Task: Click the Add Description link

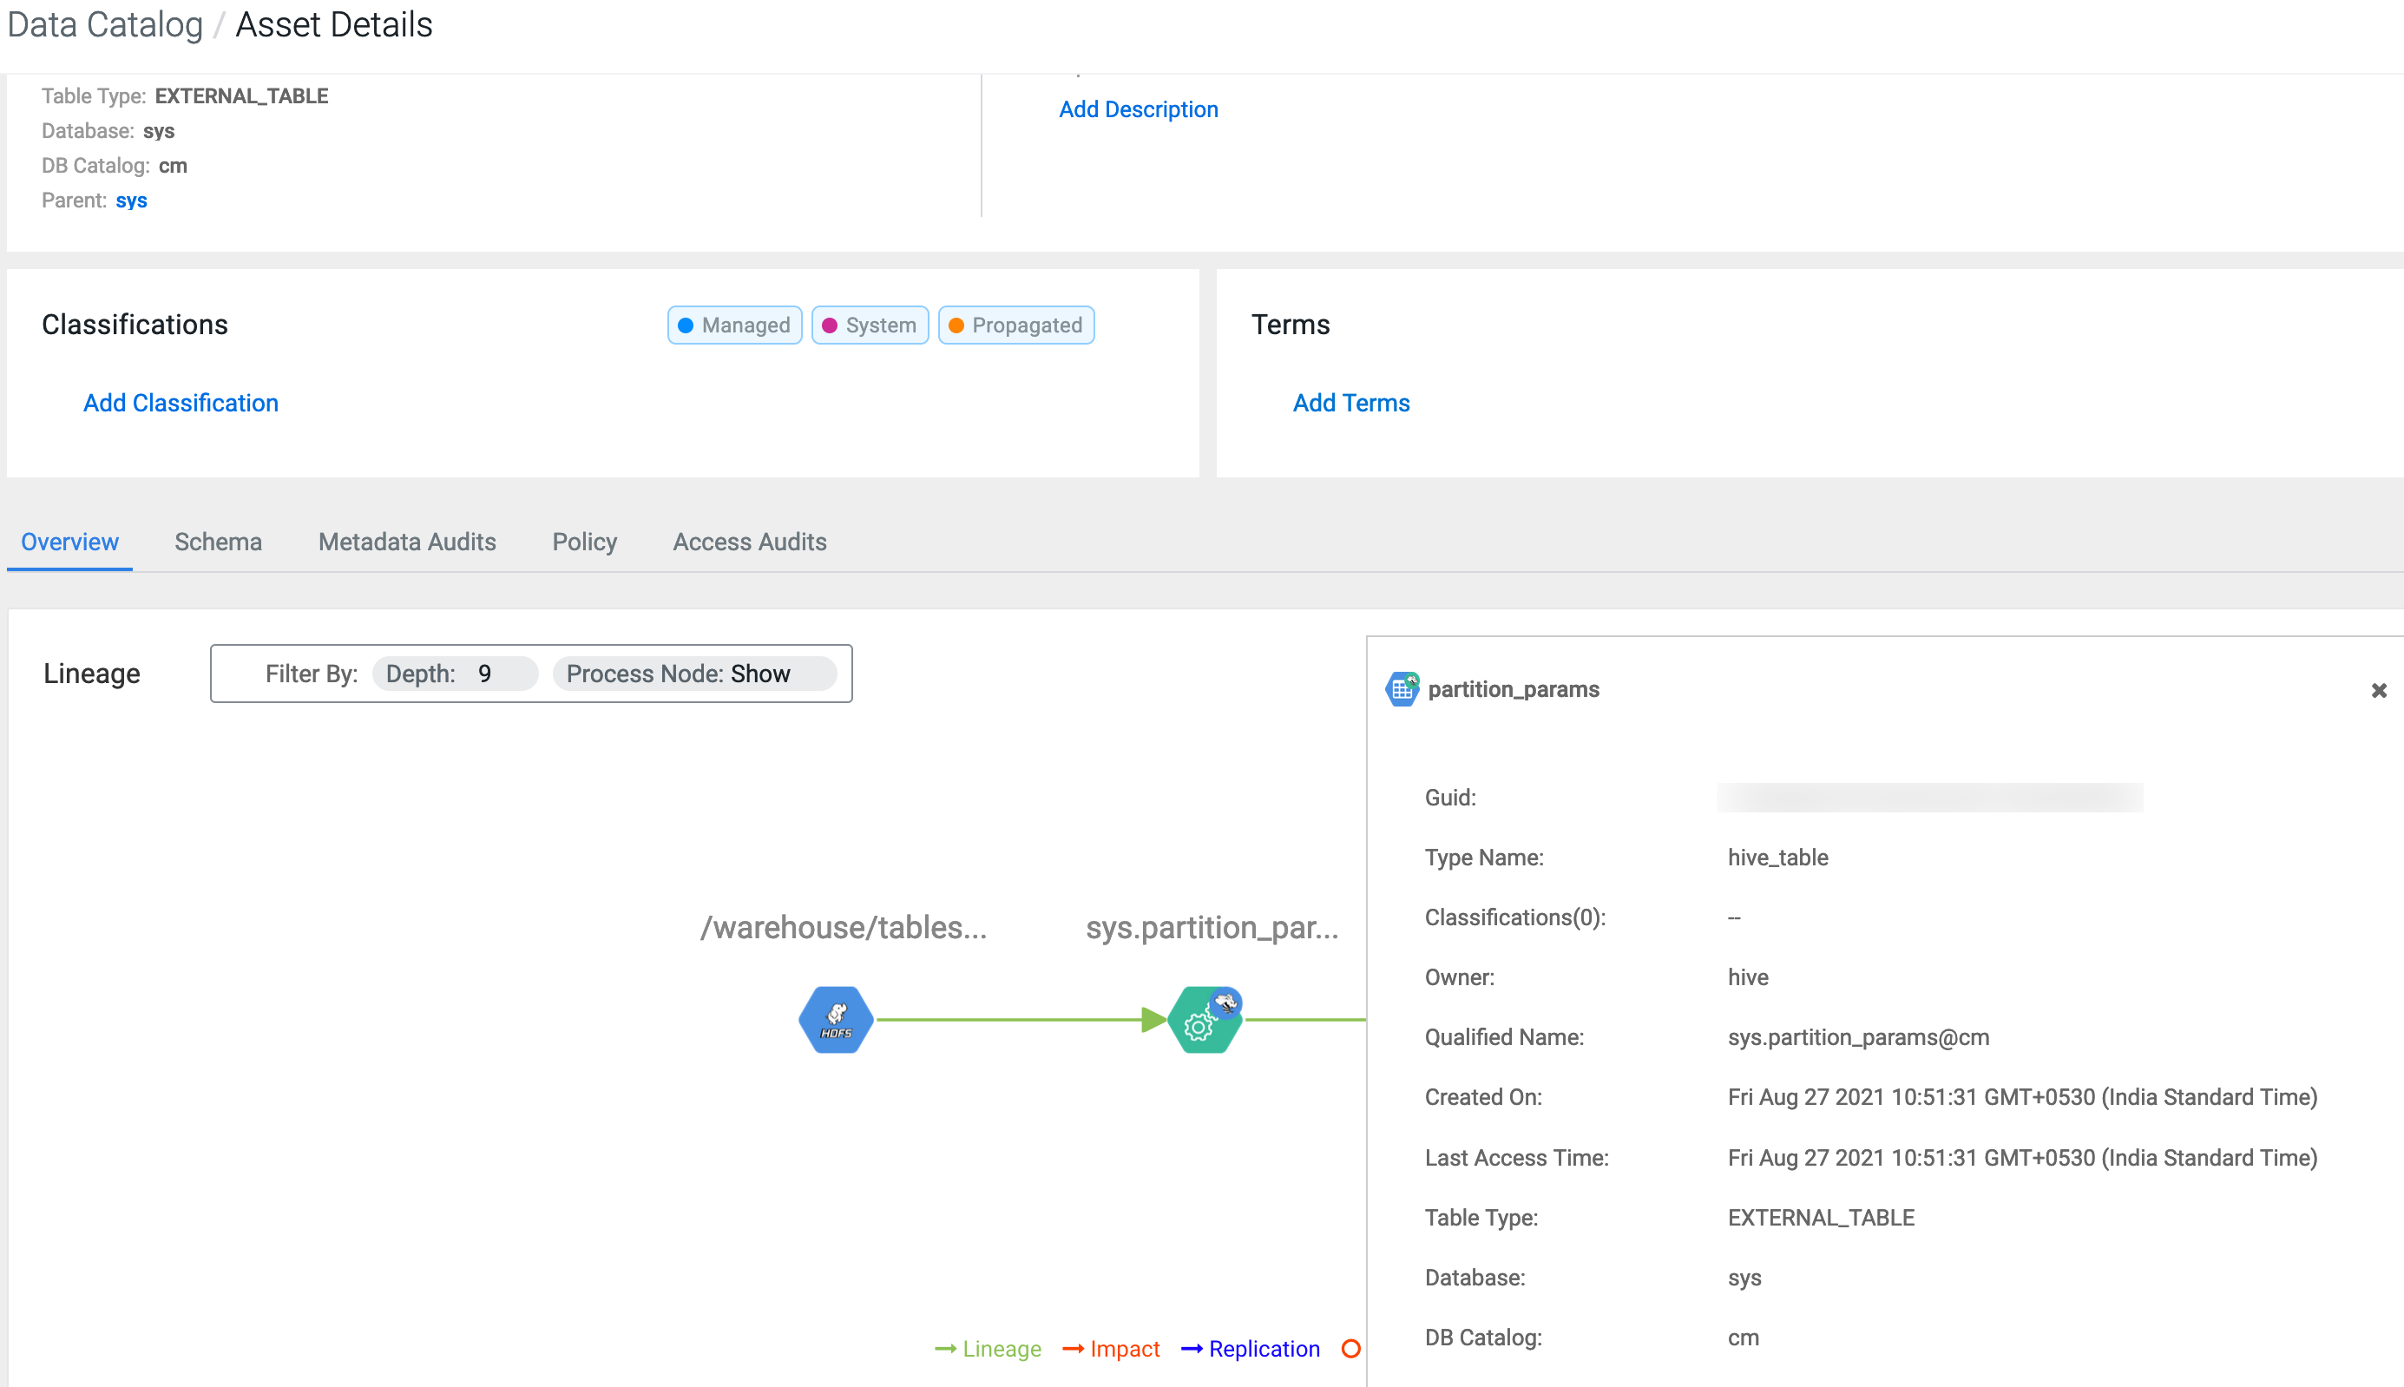Action: (1138, 109)
